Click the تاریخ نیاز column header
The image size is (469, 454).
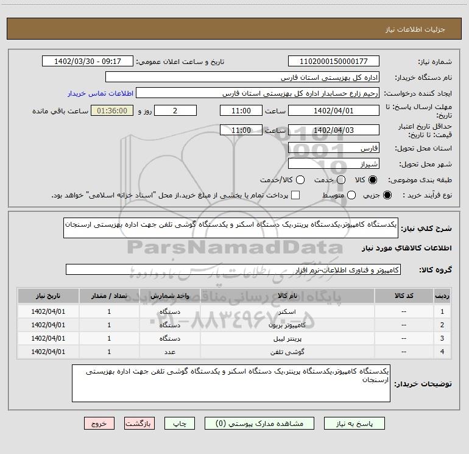click(48, 296)
